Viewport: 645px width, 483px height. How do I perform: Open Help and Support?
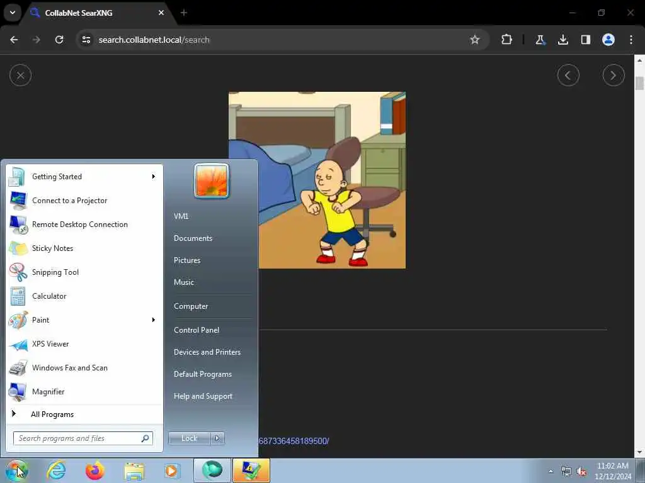point(203,396)
